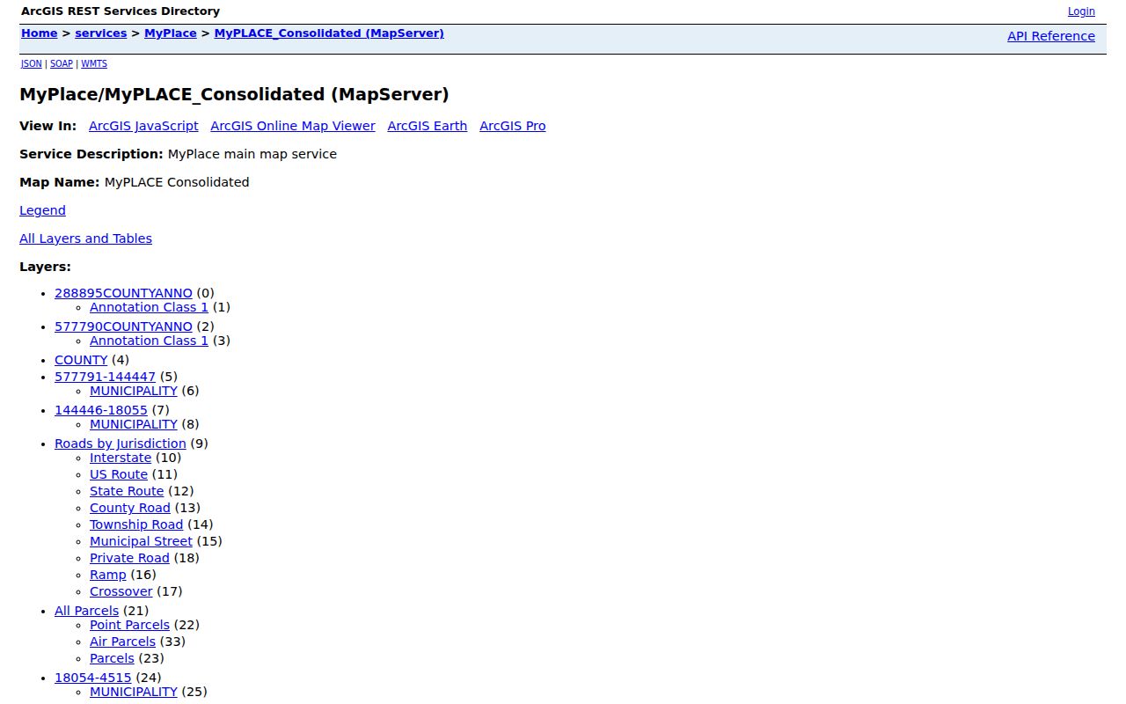This screenshot has width=1126, height=704.
Task: Open Point Parcels layer
Action: (x=129, y=625)
